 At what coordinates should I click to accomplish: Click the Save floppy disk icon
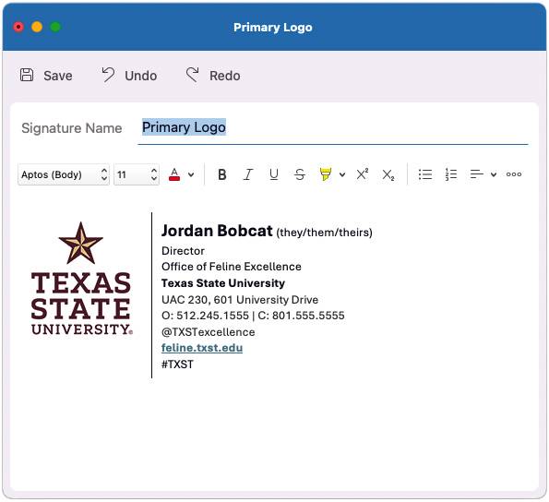27,75
